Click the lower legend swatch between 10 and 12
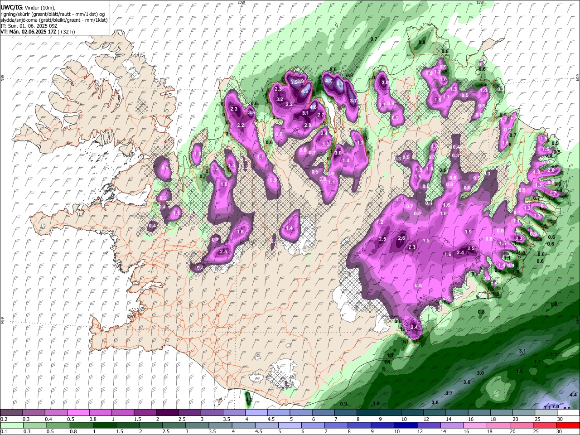This screenshot has width=580, height=435. (406, 425)
